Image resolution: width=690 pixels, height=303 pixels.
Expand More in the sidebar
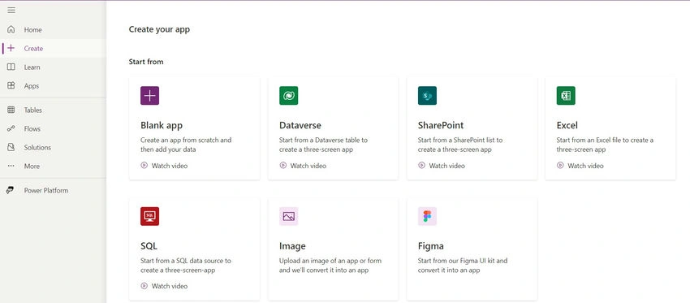[x=53, y=166]
